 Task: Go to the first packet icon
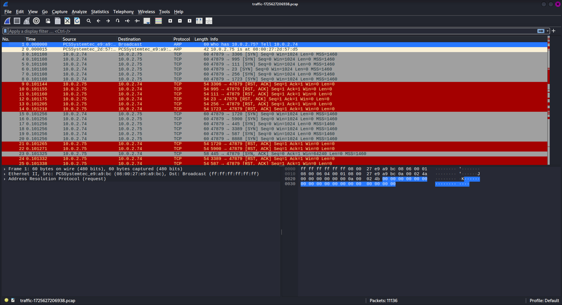click(127, 21)
